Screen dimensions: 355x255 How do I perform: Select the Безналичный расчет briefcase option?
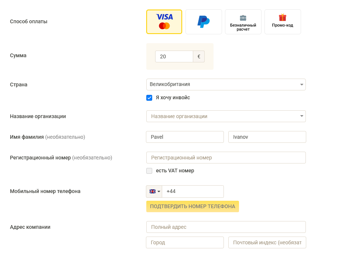point(243,22)
